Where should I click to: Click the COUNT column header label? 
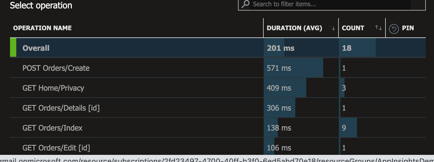(x=353, y=28)
